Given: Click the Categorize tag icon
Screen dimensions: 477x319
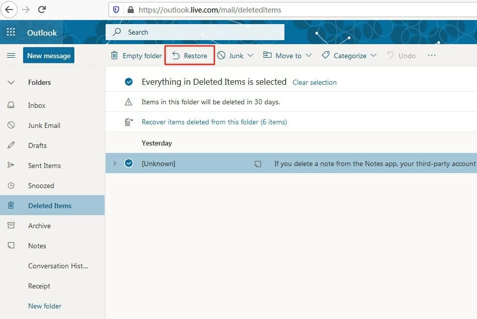Looking at the screenshot, I should [x=326, y=56].
